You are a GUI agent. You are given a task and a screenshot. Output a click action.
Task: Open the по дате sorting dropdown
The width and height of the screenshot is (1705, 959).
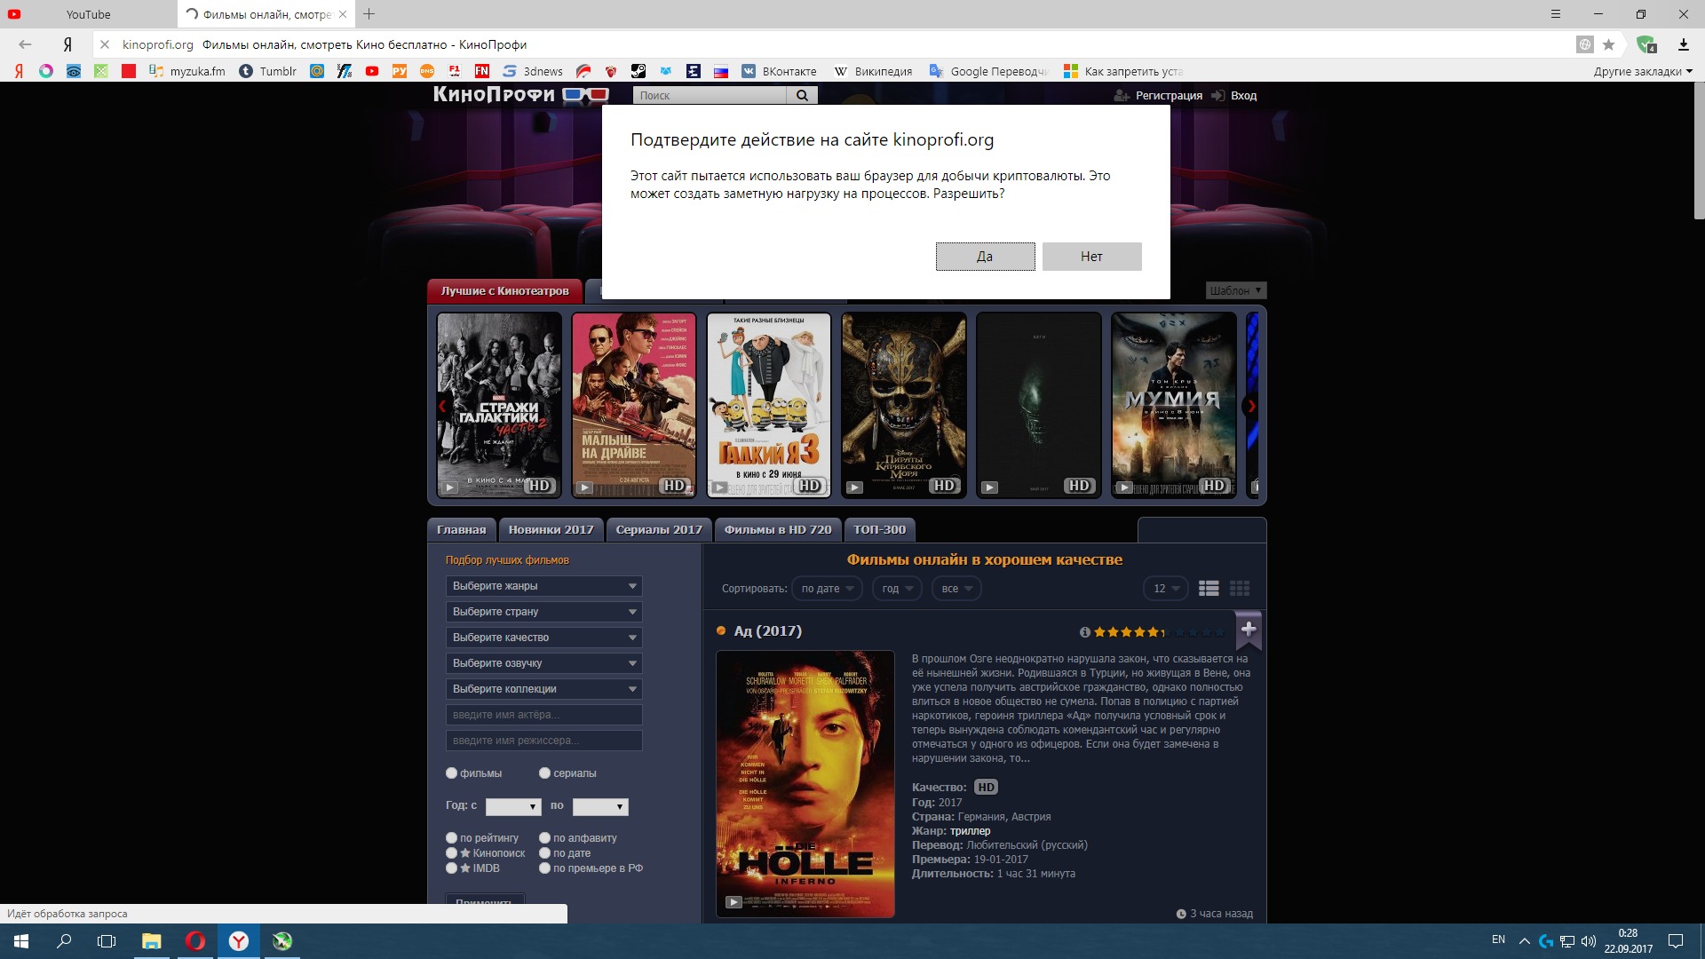(827, 589)
